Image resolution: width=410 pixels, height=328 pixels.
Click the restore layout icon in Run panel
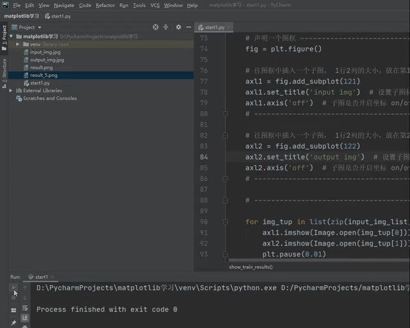(13, 310)
